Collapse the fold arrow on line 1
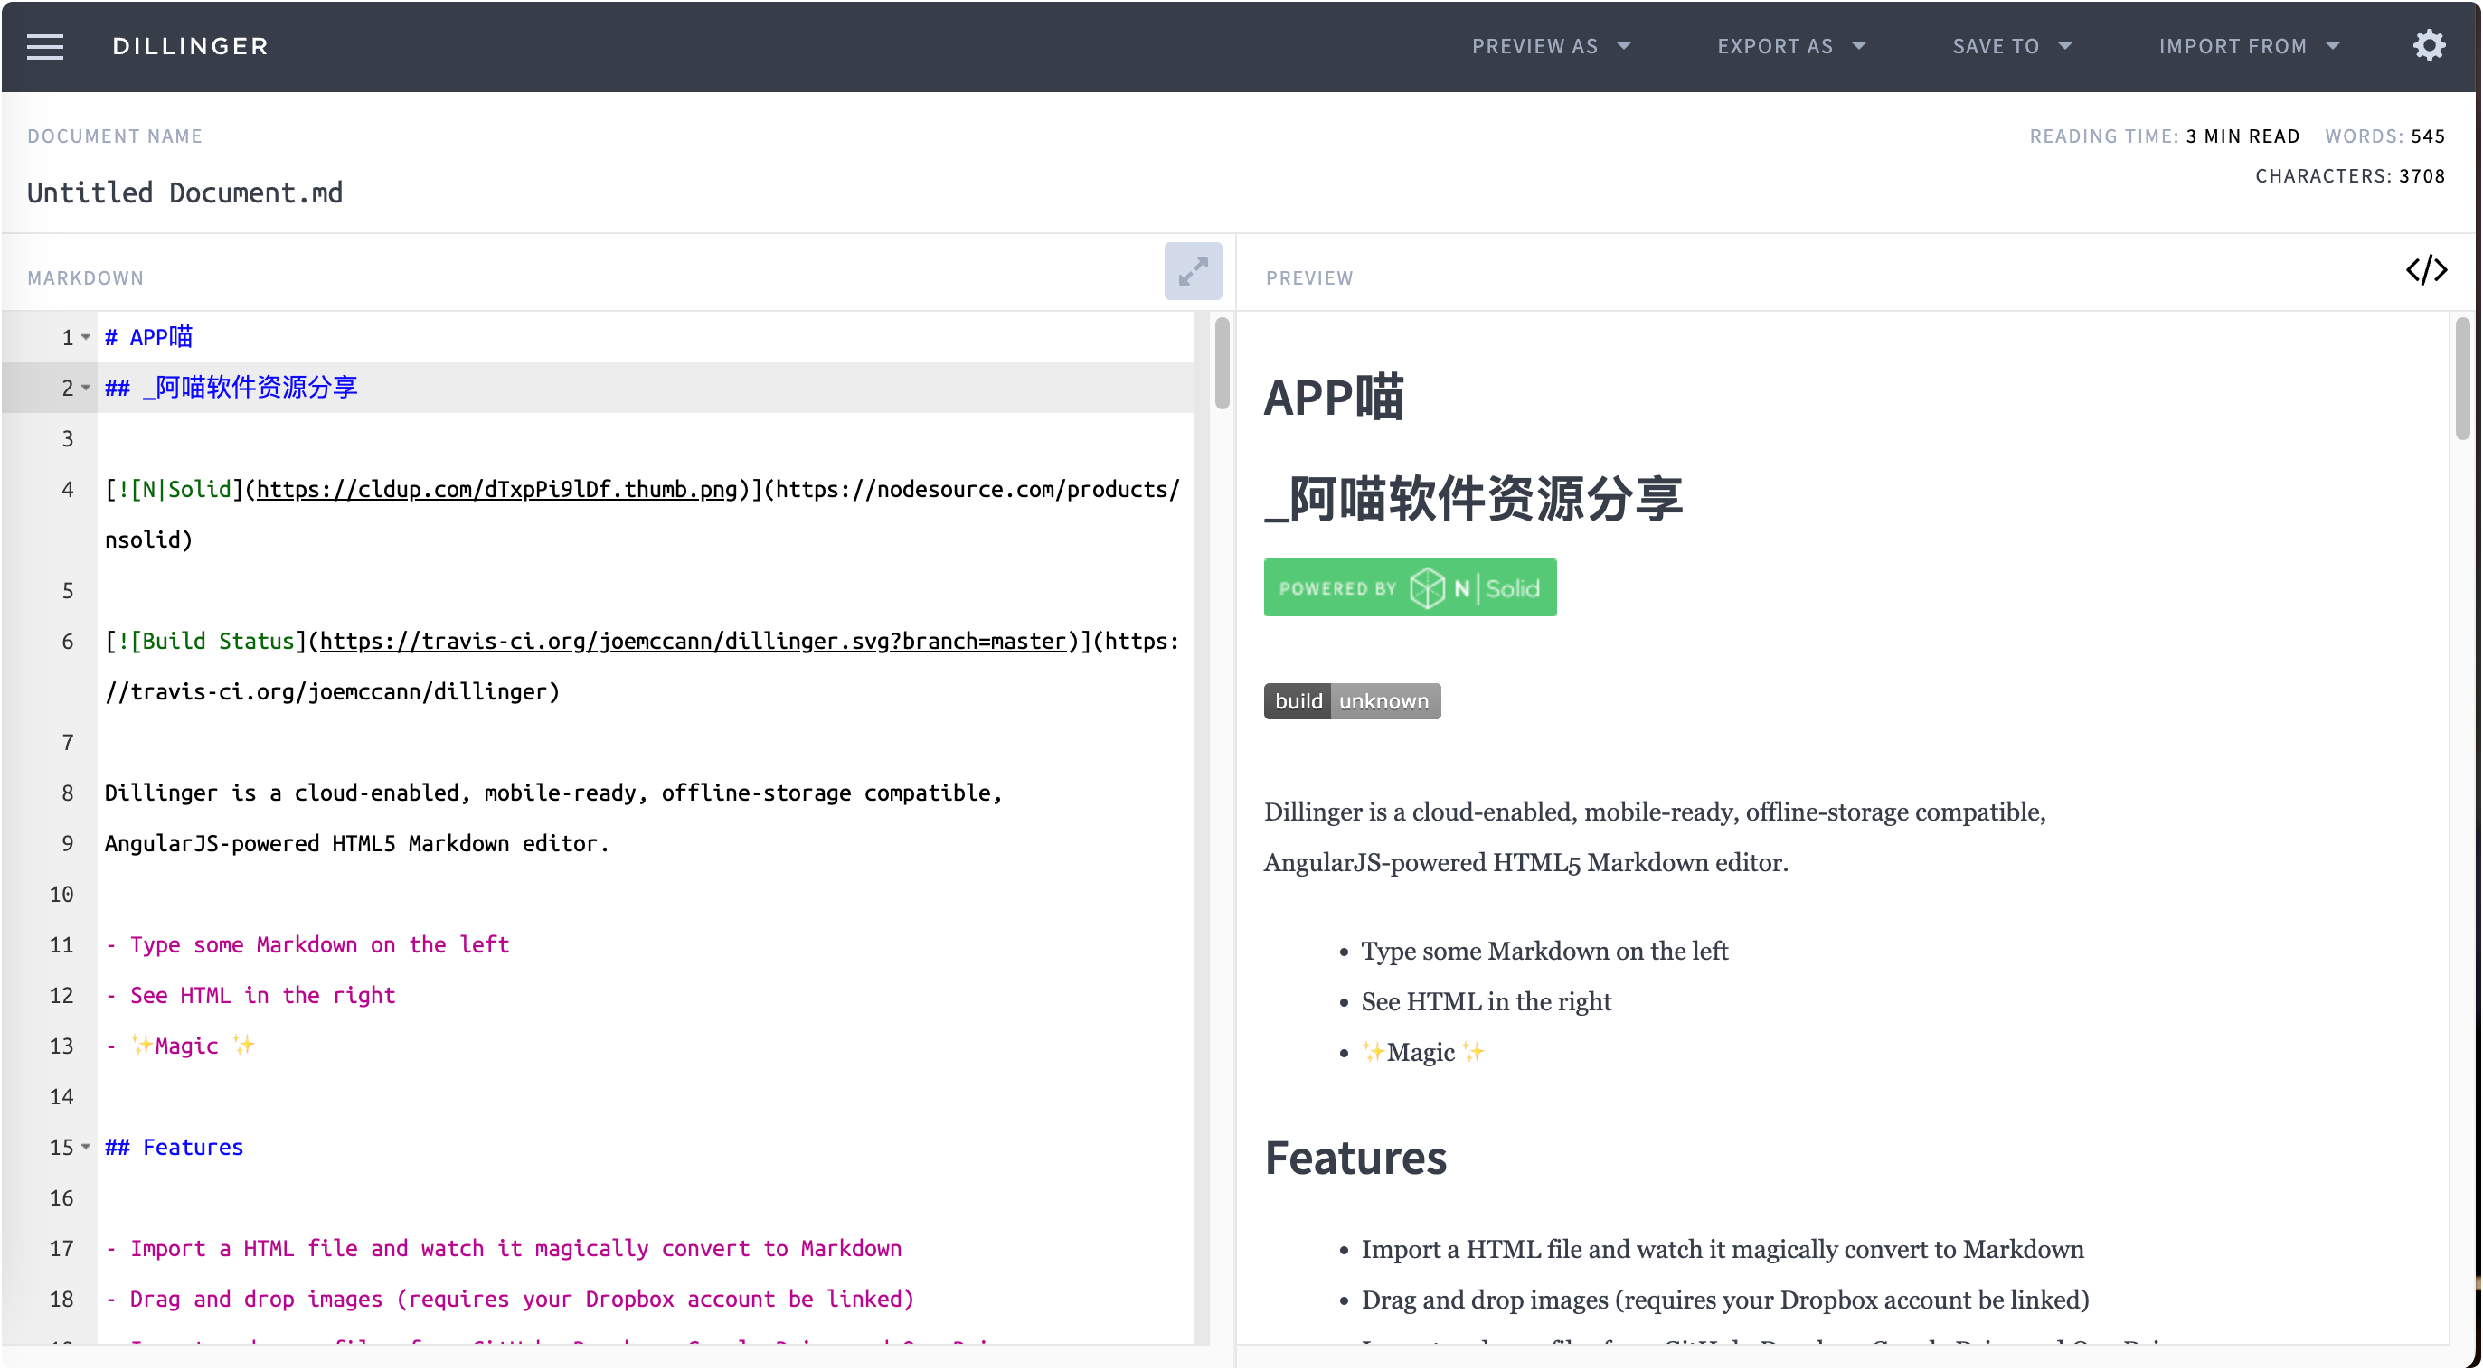2483x1370 pixels. point(86,337)
